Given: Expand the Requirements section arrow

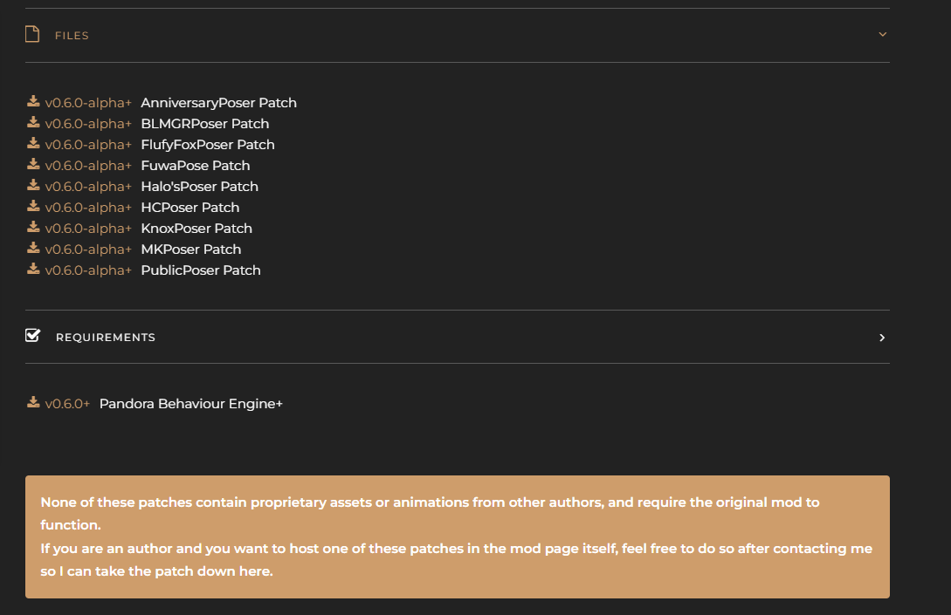Looking at the screenshot, I should (882, 338).
